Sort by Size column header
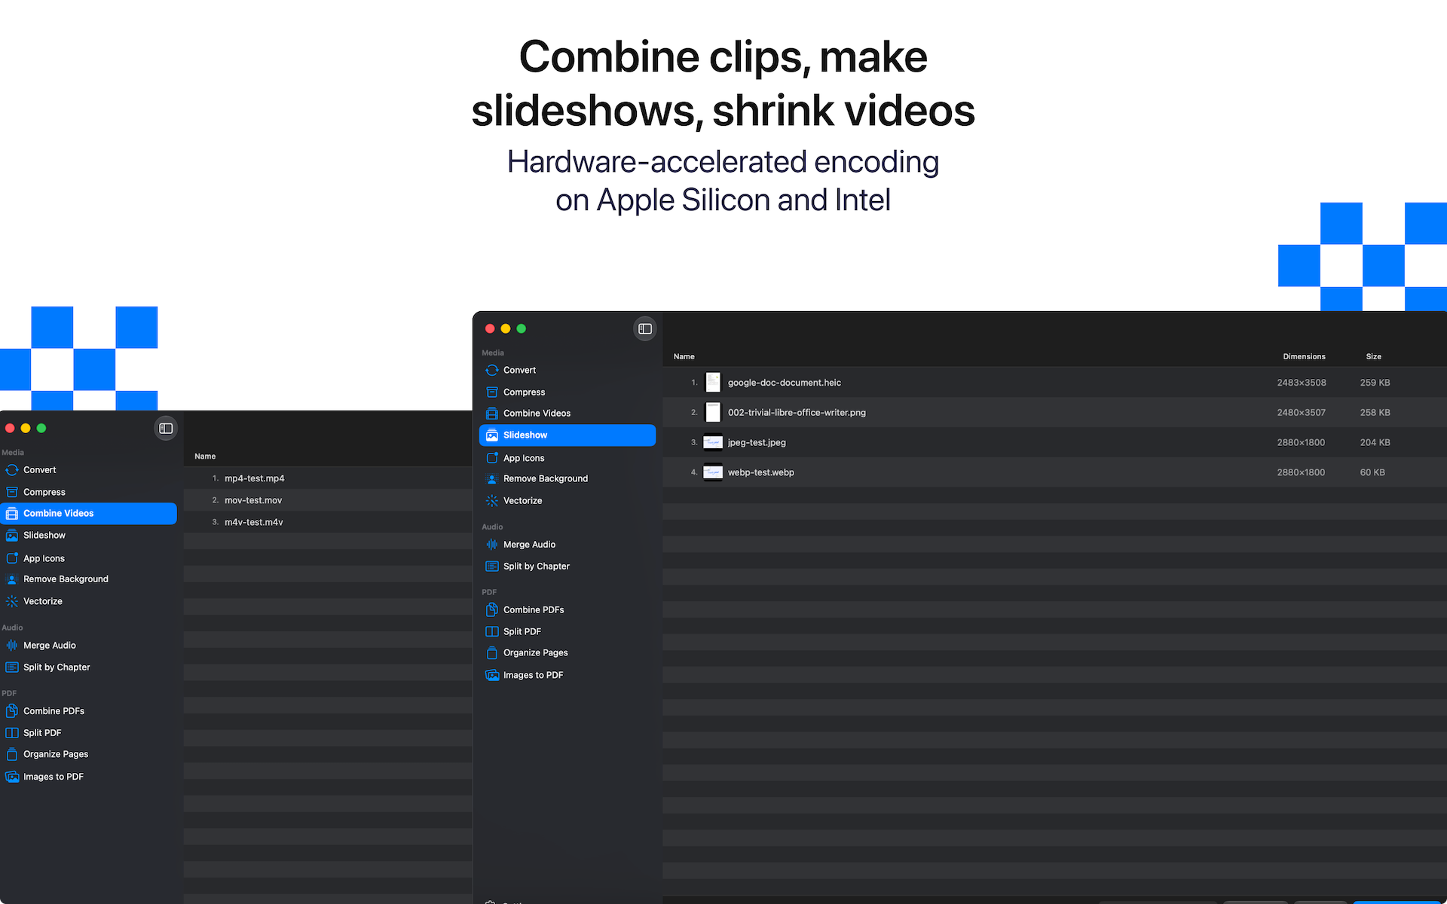This screenshot has height=904, width=1447. pyautogui.click(x=1374, y=356)
